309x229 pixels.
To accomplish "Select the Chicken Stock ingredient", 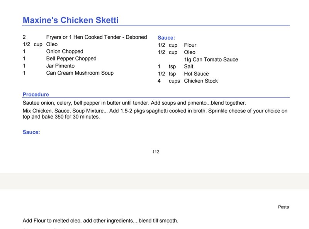I will (201, 81).
